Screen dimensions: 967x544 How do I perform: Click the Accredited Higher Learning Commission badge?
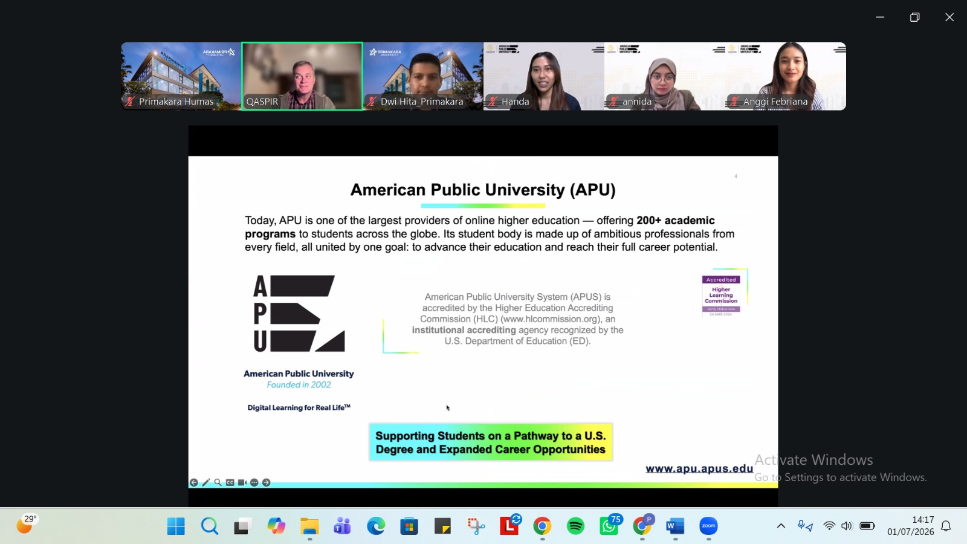pyautogui.click(x=721, y=296)
